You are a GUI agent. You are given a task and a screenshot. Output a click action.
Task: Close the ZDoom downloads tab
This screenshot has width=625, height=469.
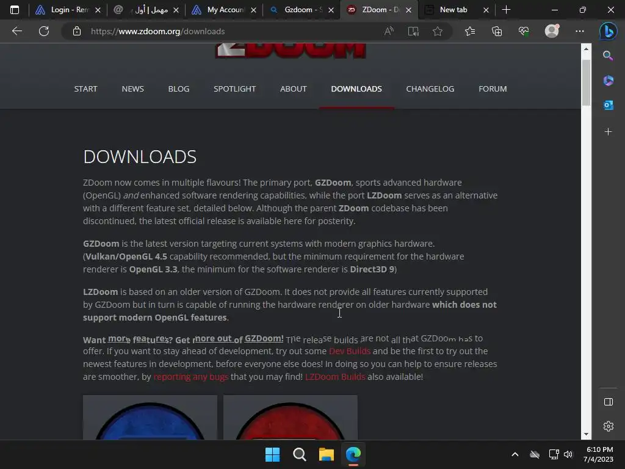pos(408,10)
